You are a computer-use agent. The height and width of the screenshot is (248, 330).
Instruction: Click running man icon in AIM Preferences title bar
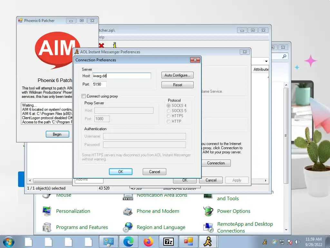pyautogui.click(x=77, y=52)
